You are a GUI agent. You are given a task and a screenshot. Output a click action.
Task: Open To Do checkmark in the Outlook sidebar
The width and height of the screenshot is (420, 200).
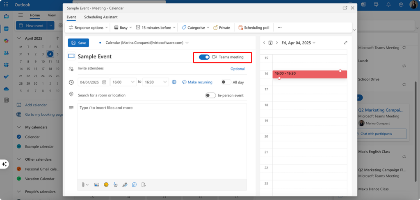tap(6, 76)
